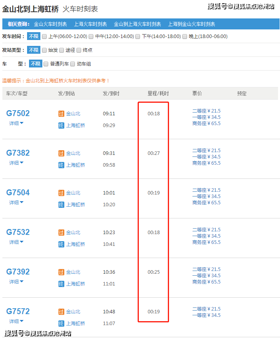Click 二等座 ¥21.5 price for G7502
Viewport: 280px width, 340px height.
pyautogui.click(x=206, y=111)
